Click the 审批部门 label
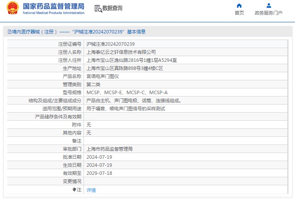Screen dimensions: 295x201 [x=72, y=149]
